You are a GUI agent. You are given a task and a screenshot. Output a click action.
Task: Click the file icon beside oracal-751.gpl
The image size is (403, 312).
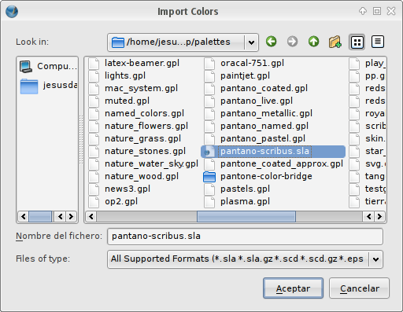[x=209, y=63]
